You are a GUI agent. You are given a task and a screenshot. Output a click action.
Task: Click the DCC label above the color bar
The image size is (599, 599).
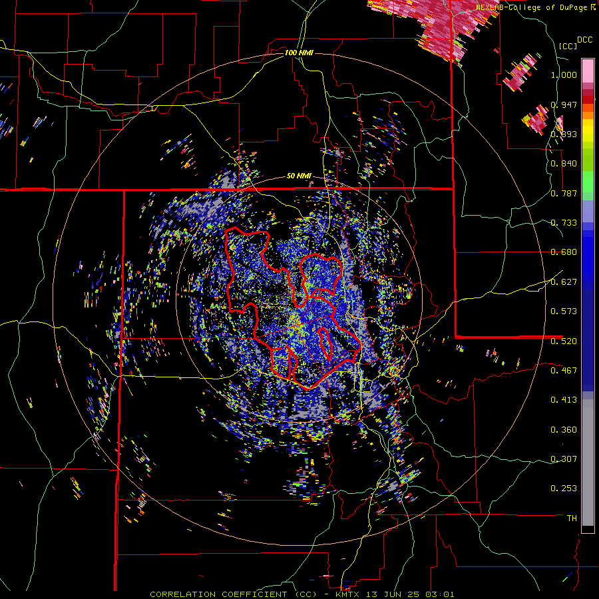pos(584,40)
